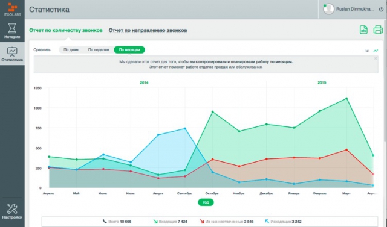The image size is (387, 227).
Task: Click the Из них неотвеченные 3 546 entry
Action: tap(227, 222)
